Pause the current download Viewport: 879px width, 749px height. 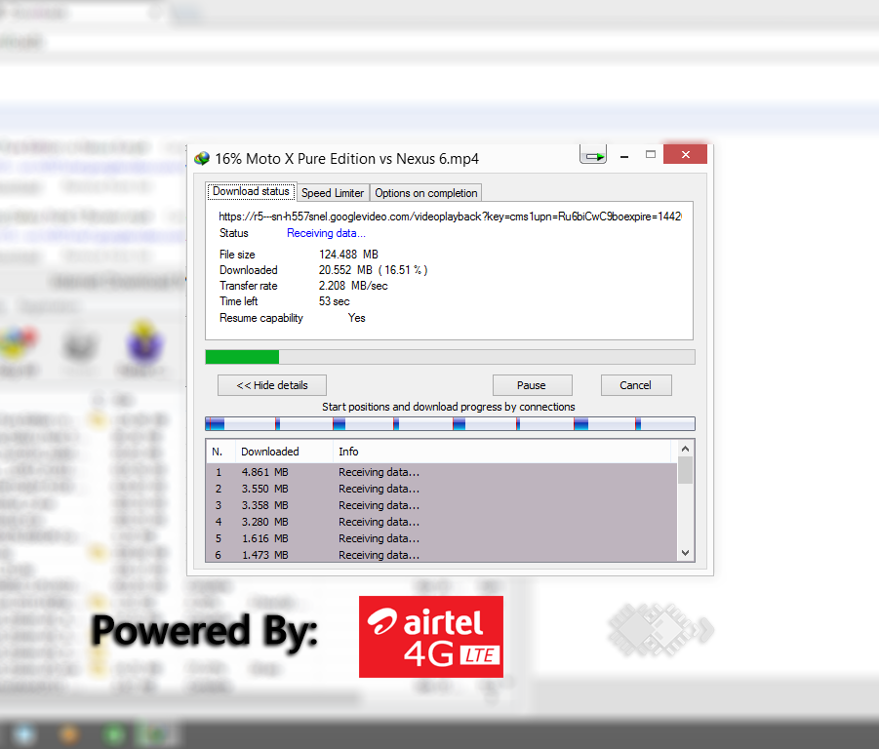tap(532, 385)
